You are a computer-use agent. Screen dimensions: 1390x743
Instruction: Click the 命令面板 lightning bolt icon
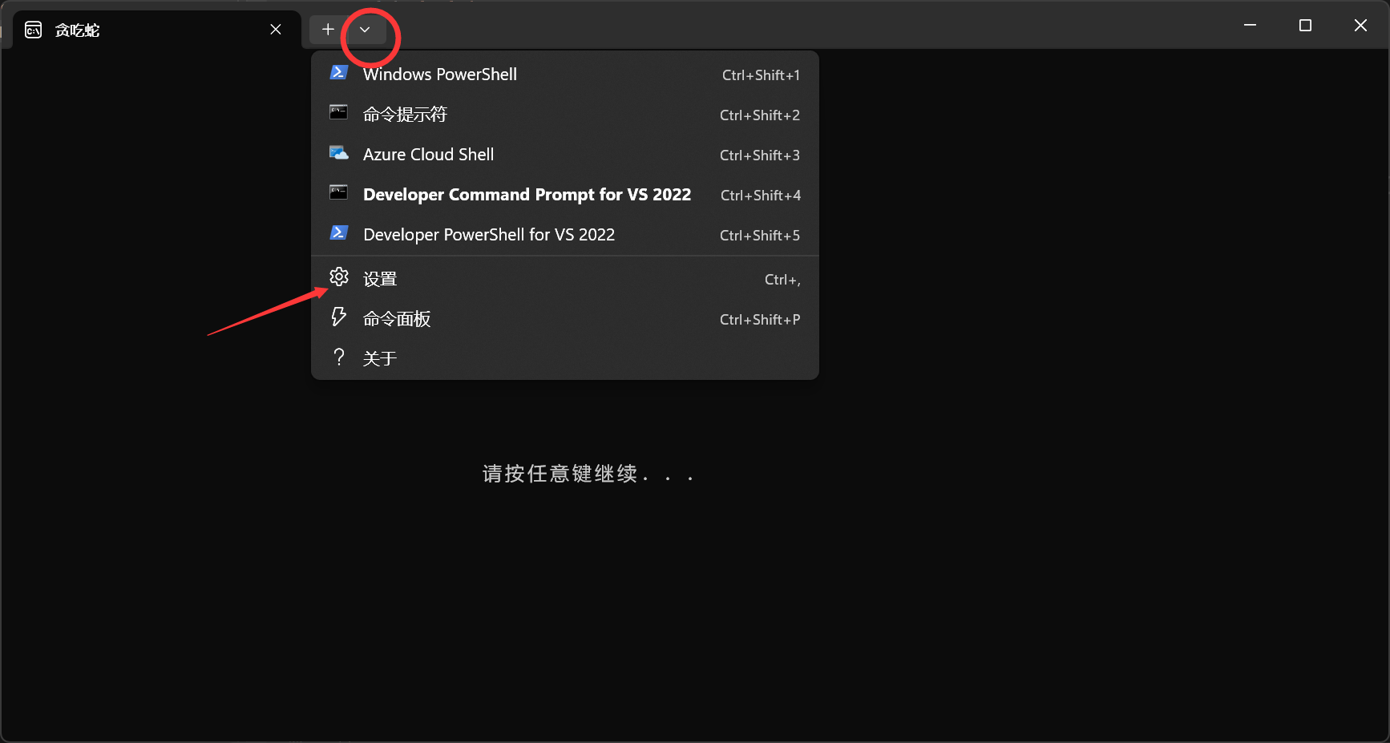point(339,317)
